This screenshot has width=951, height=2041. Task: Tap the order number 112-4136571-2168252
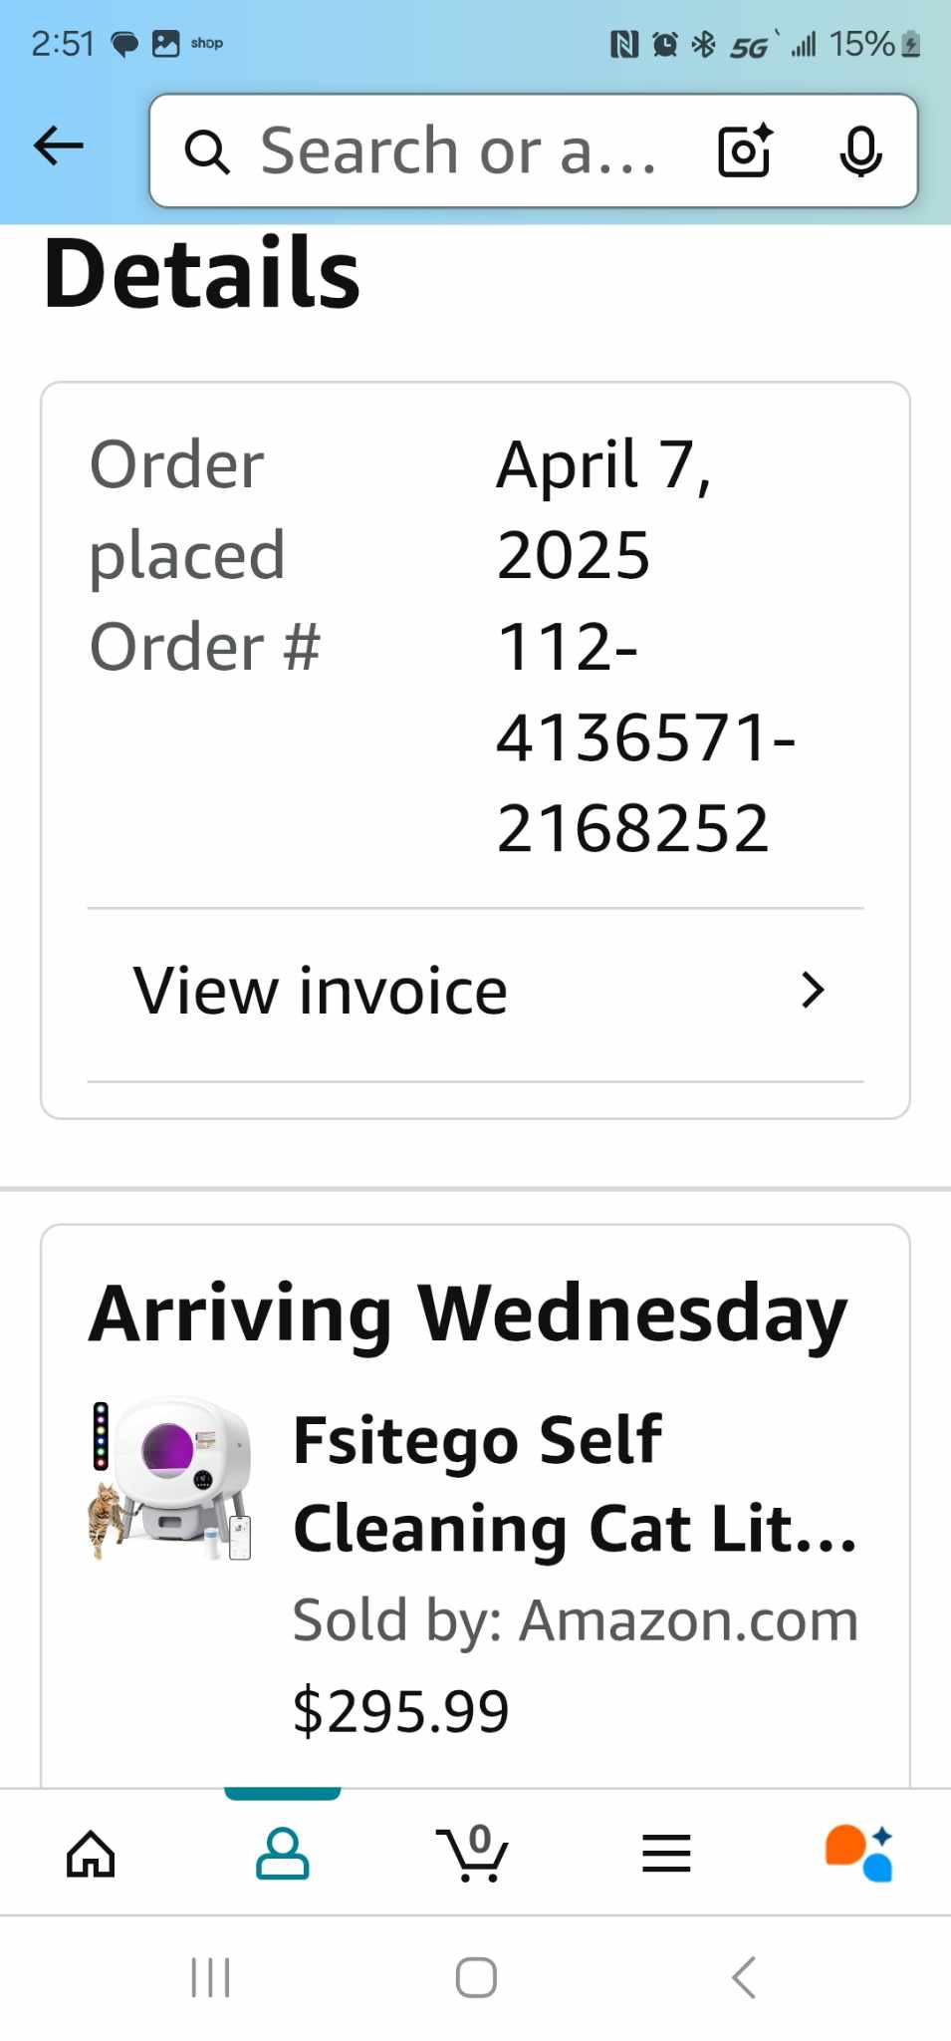(x=644, y=737)
